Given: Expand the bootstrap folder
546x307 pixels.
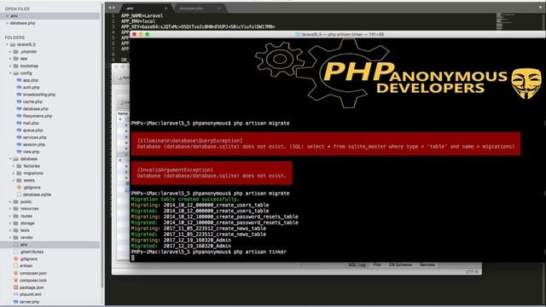Looking at the screenshot, I should [10, 66].
